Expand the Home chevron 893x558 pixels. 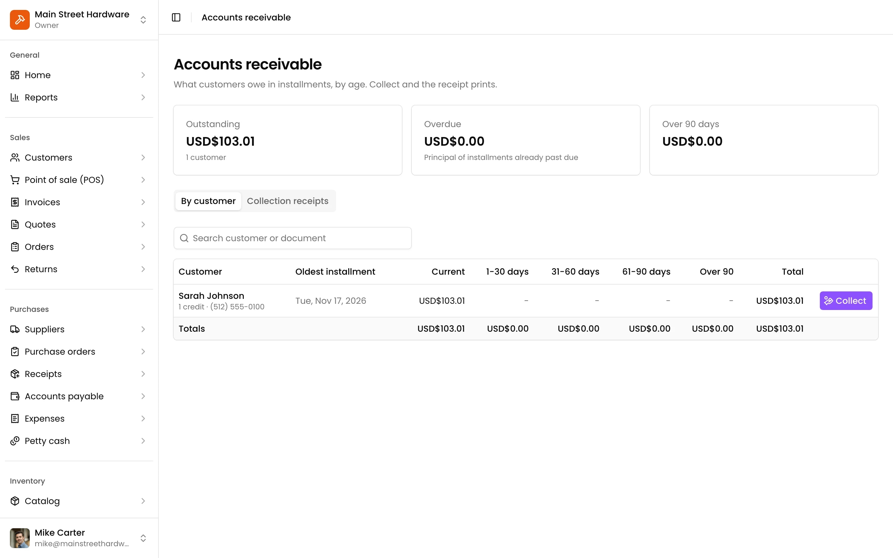click(143, 75)
